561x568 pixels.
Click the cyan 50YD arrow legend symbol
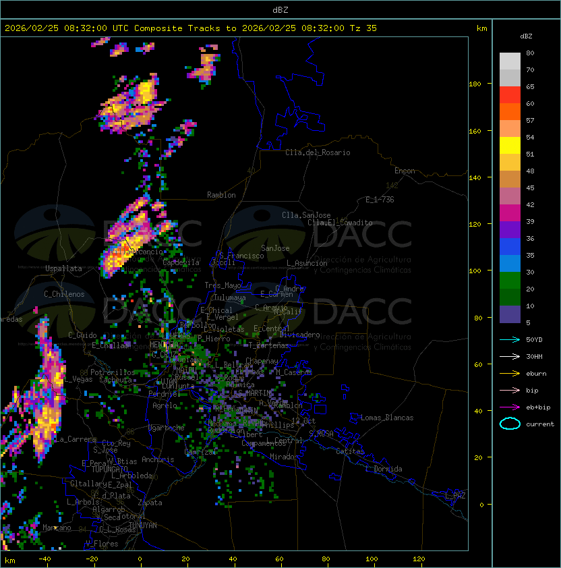510,339
